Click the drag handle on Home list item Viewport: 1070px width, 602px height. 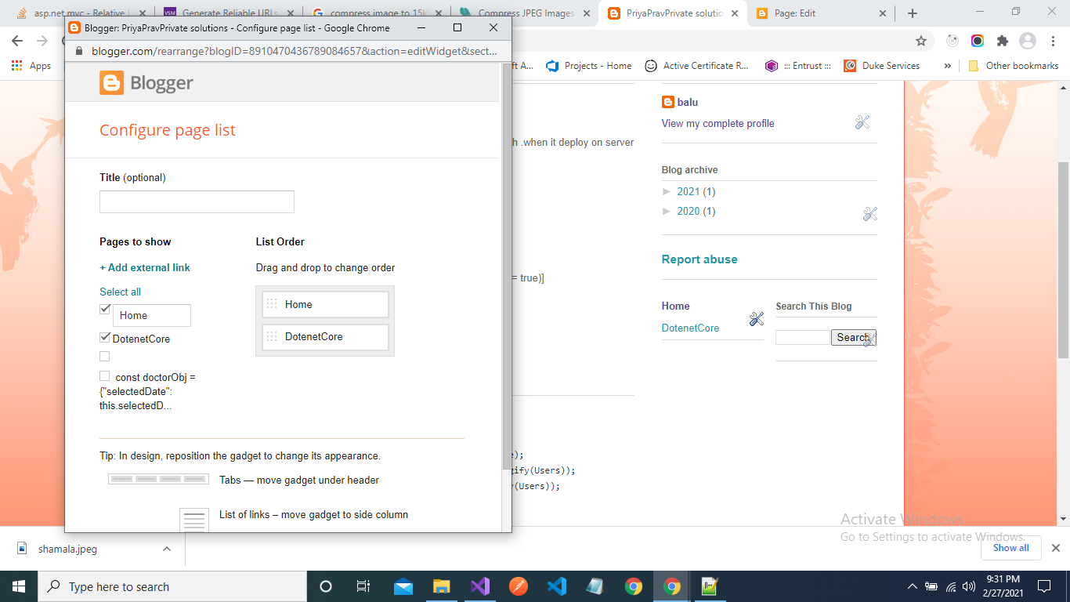pos(272,304)
